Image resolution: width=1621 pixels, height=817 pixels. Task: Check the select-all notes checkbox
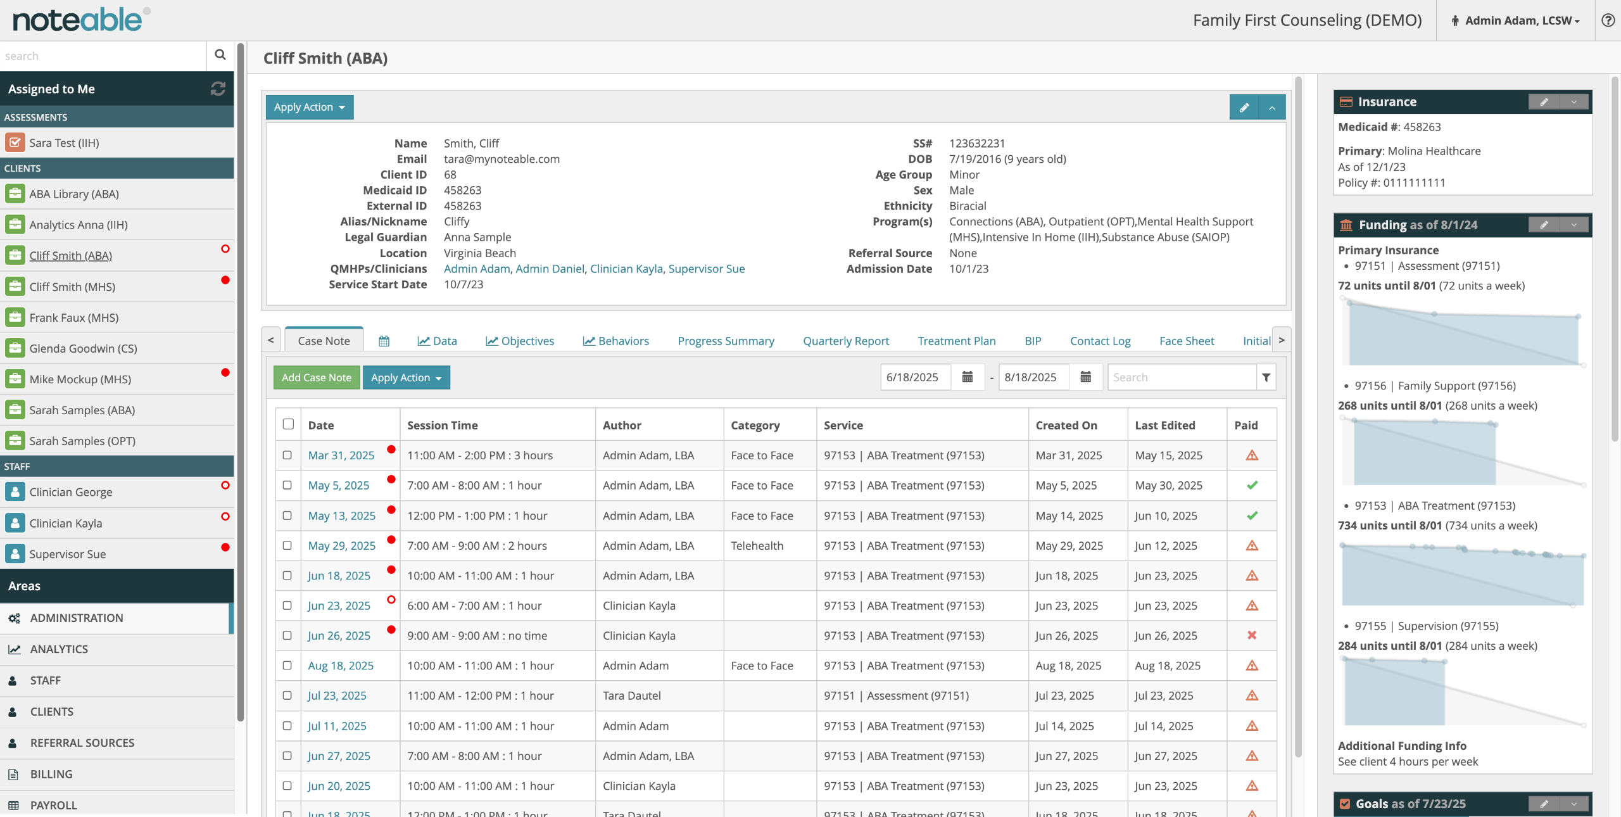pos(288,424)
